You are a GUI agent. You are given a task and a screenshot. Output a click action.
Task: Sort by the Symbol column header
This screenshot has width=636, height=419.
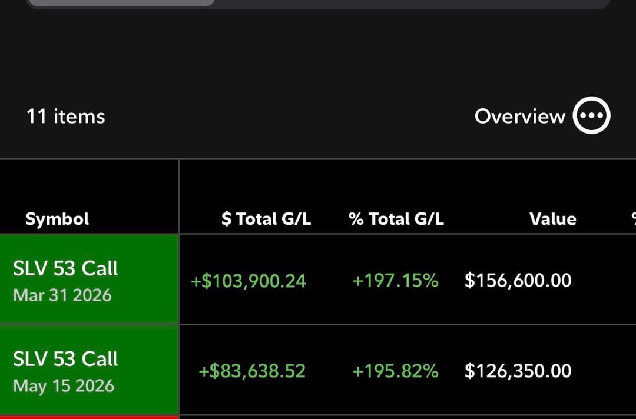tap(57, 219)
